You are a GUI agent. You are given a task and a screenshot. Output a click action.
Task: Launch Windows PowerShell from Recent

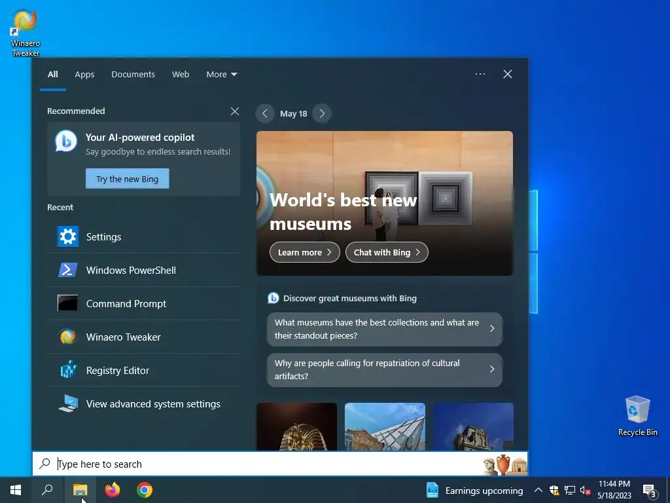pos(143,270)
